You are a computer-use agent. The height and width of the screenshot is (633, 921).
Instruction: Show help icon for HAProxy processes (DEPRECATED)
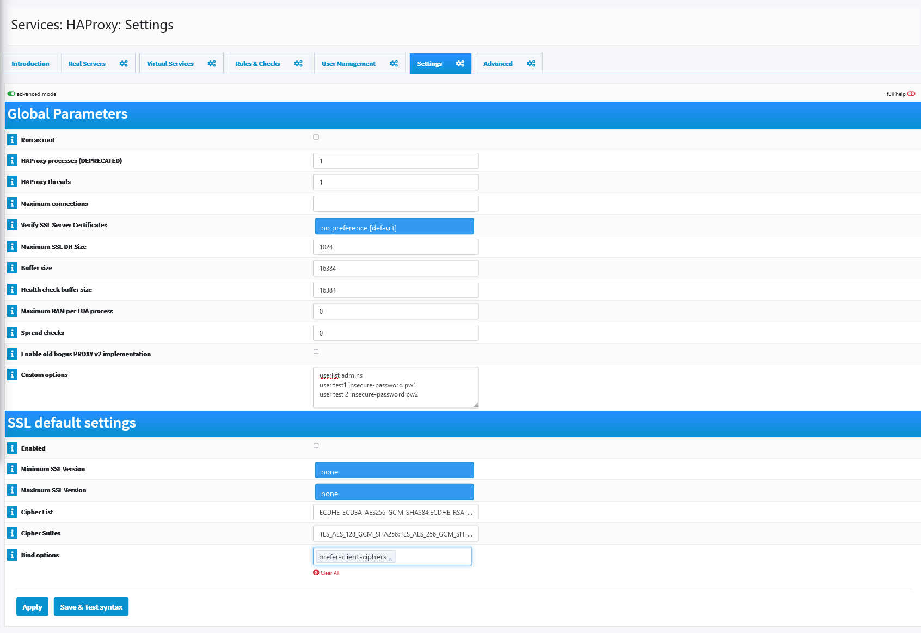point(12,161)
